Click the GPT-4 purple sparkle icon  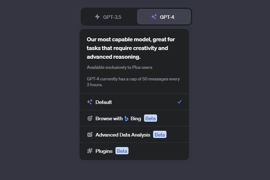154,17
